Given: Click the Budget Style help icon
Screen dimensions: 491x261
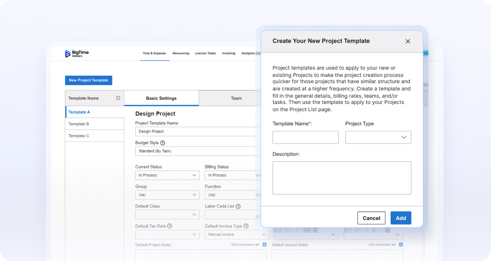Looking at the screenshot, I should (163, 142).
